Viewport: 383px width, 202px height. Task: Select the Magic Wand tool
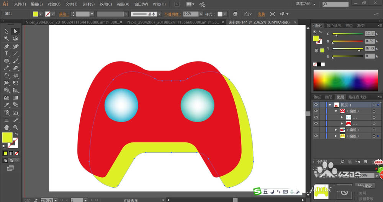click(7, 39)
